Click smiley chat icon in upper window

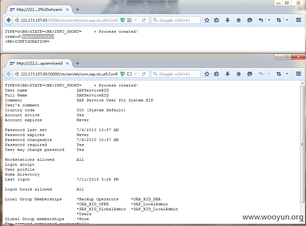[x=249, y=20]
